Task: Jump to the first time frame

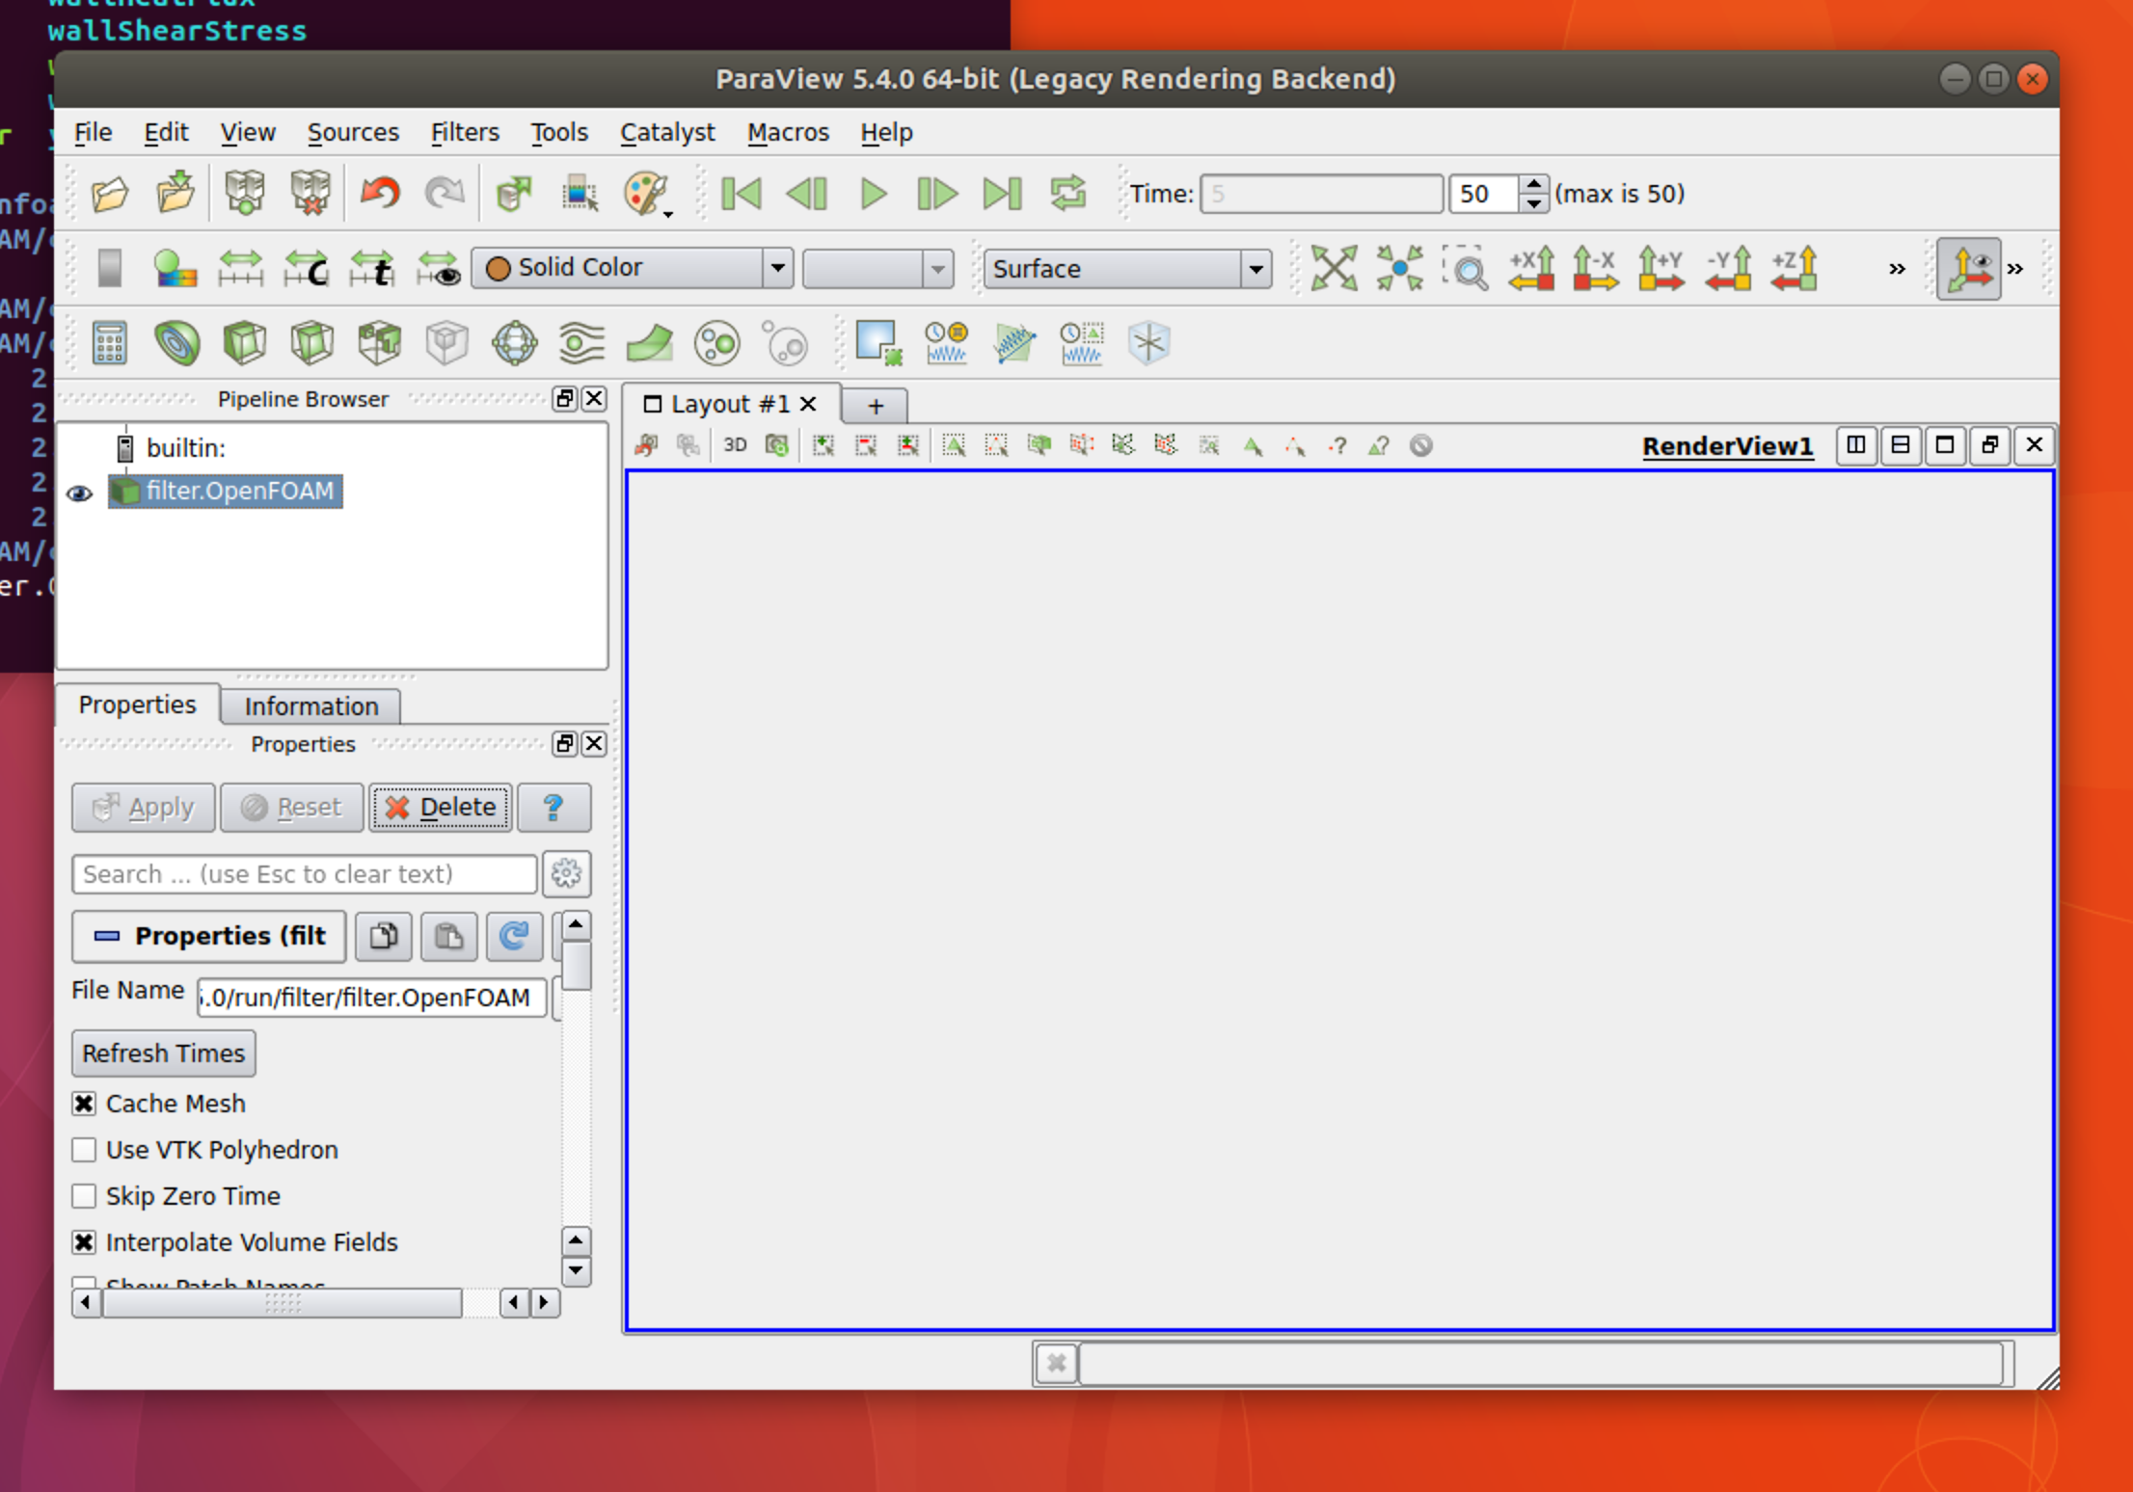Action: coord(741,194)
